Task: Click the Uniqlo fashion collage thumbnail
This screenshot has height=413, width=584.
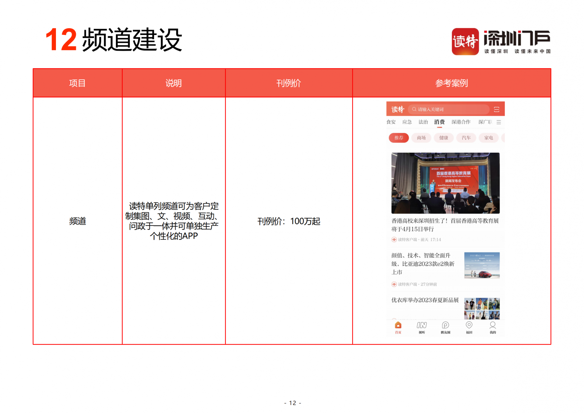Action: pos(482,308)
